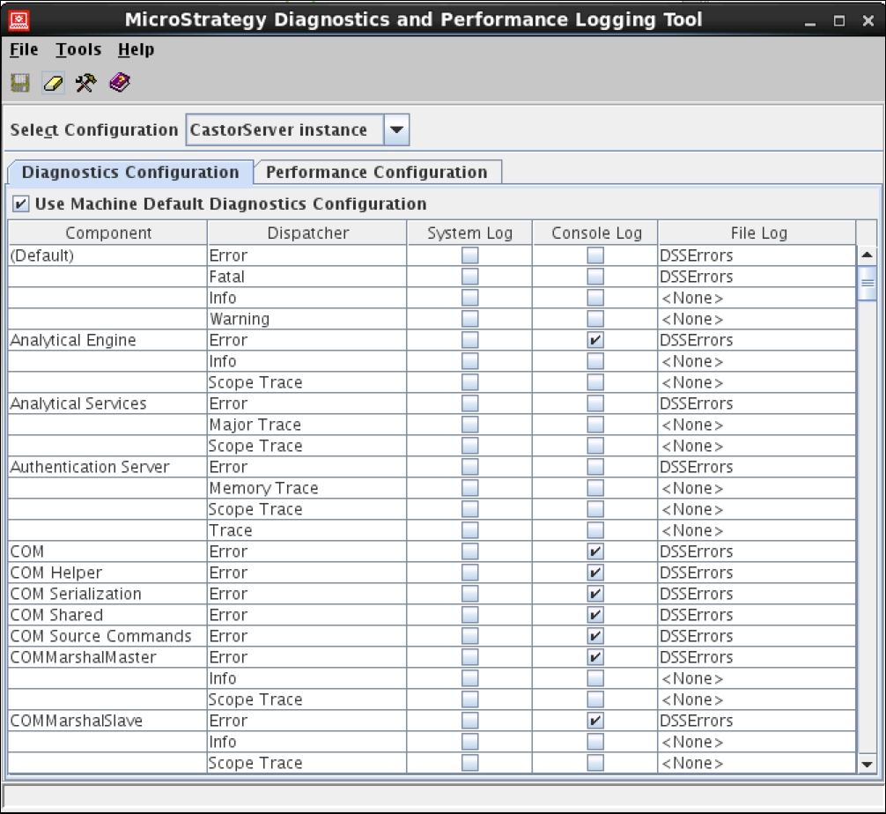Uncheck Console Log for COMMarshalMaster Error
This screenshot has width=886, height=814.
tap(595, 657)
